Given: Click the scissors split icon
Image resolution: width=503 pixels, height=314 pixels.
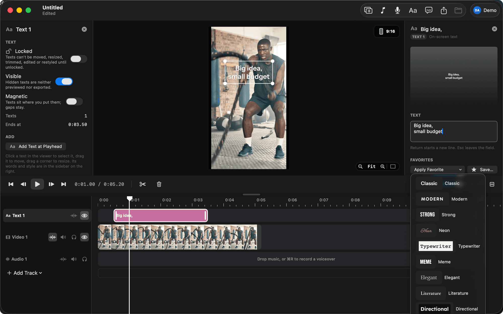Looking at the screenshot, I should click(x=143, y=184).
